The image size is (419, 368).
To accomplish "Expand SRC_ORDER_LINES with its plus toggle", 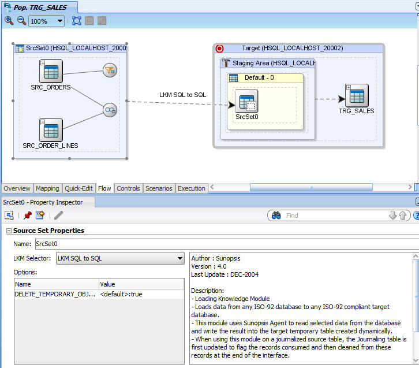I will (43, 122).
